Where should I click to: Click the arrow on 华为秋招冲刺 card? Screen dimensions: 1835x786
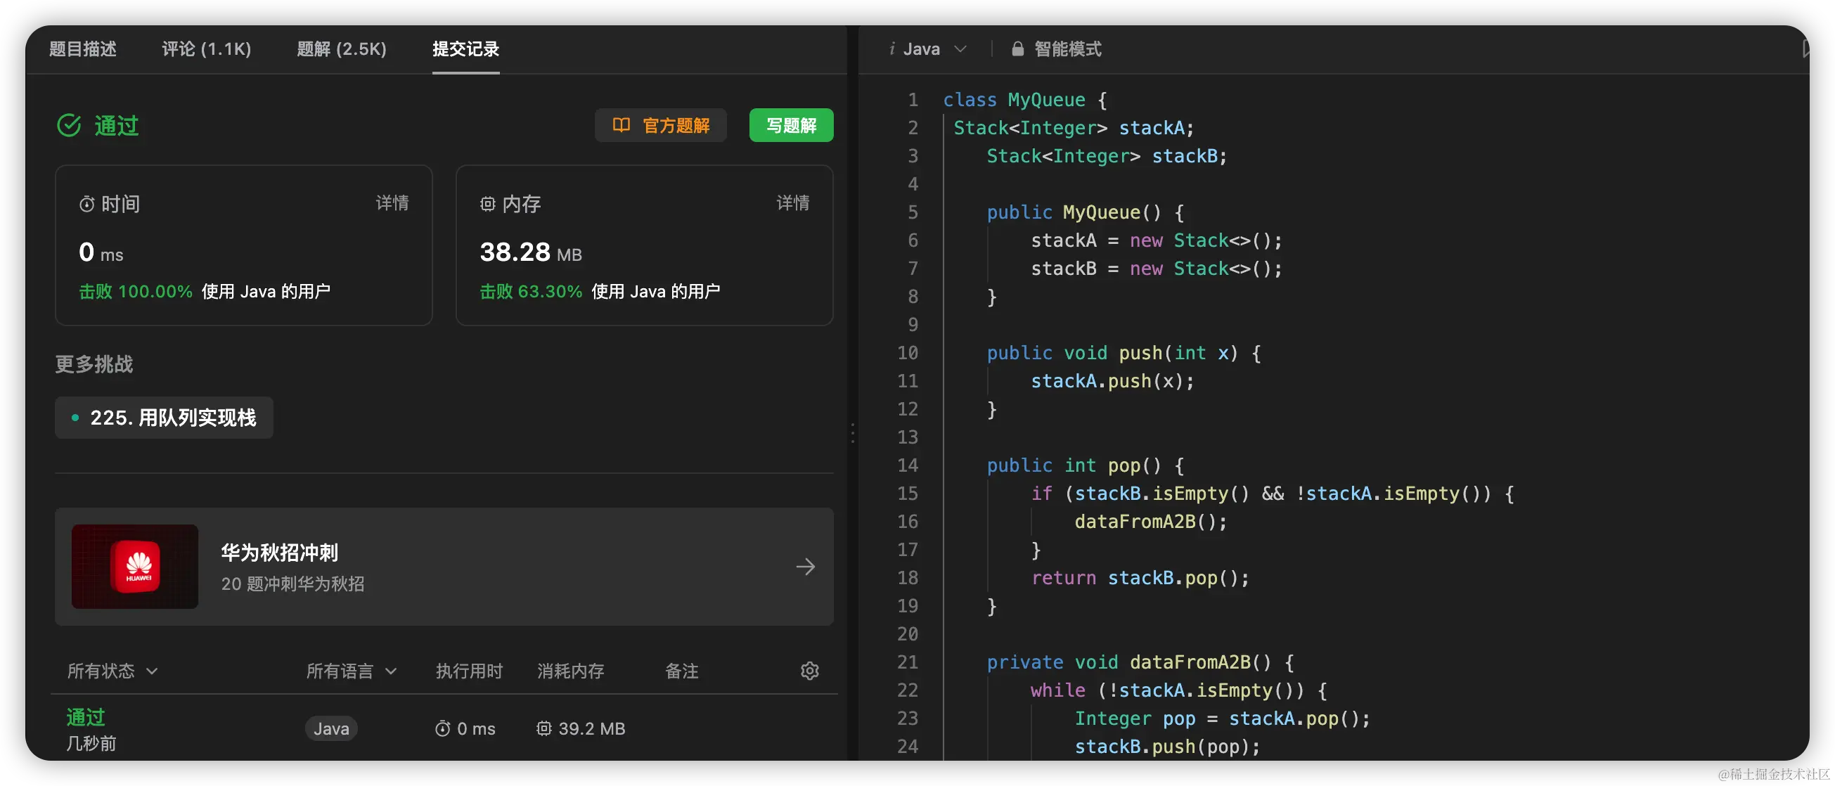coord(805,567)
